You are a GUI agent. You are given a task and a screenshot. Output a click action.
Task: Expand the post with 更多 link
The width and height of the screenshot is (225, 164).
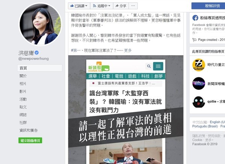[x=128, y=50]
